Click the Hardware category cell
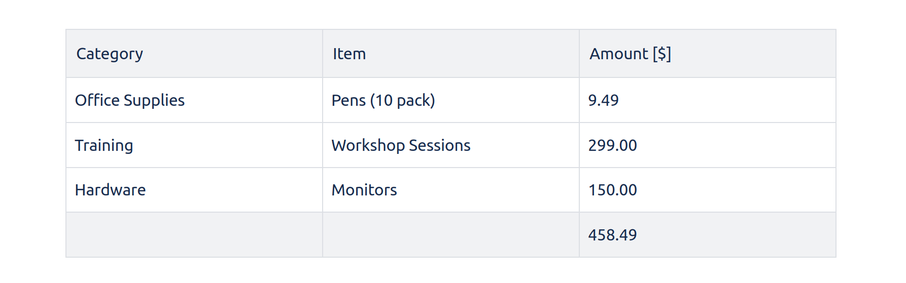906x283 pixels. 110,190
